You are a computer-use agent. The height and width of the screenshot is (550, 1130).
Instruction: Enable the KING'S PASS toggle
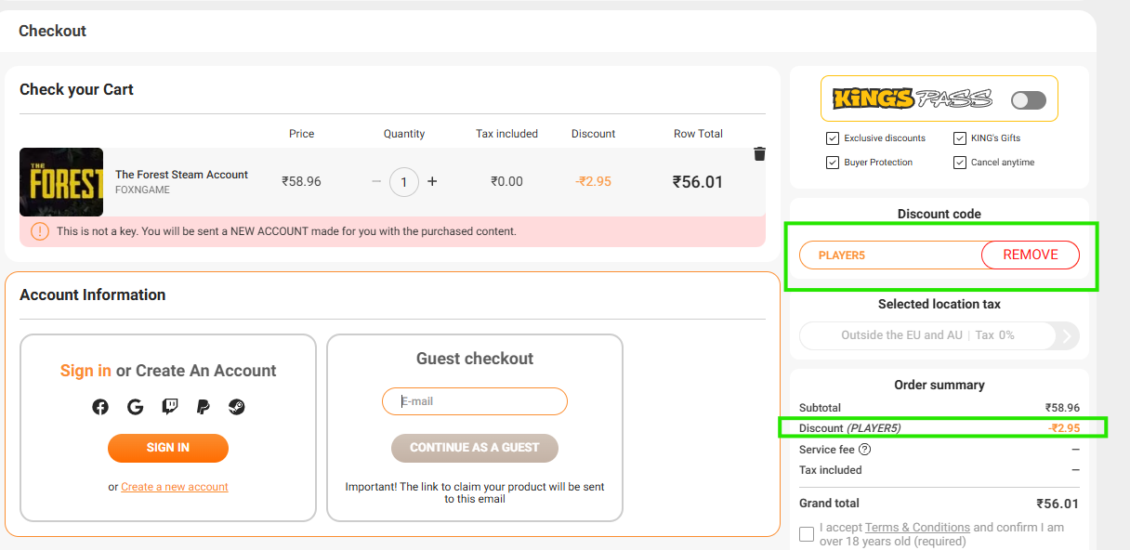1028,98
